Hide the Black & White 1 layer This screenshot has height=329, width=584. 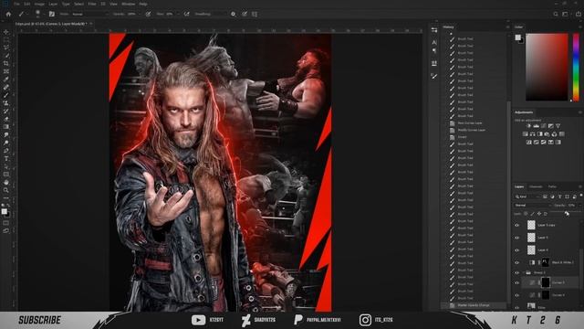(517, 262)
